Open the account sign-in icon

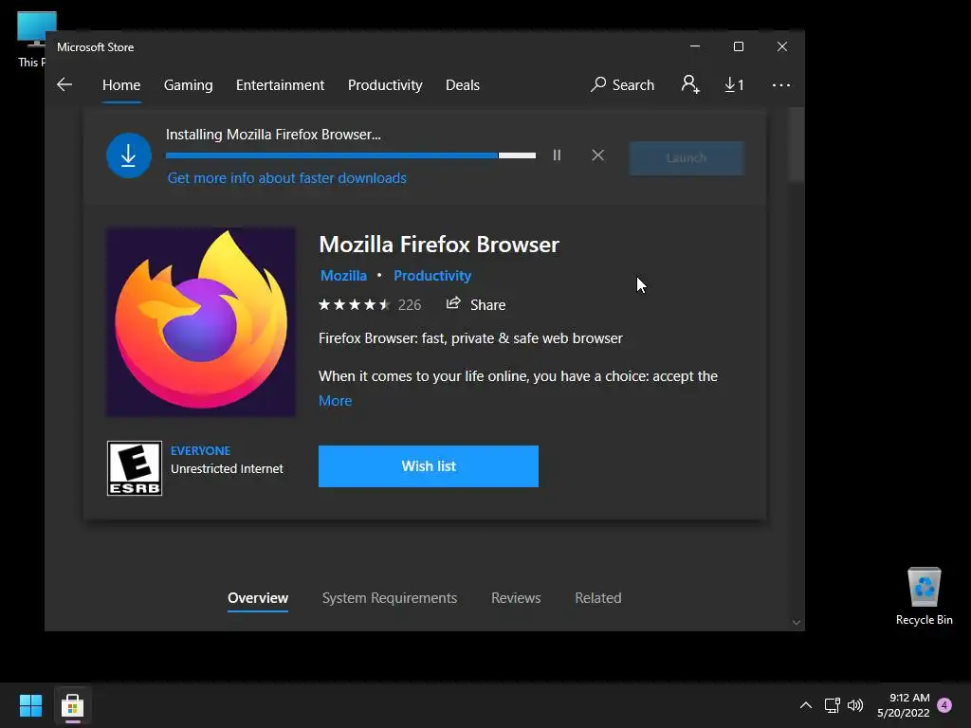(x=690, y=84)
